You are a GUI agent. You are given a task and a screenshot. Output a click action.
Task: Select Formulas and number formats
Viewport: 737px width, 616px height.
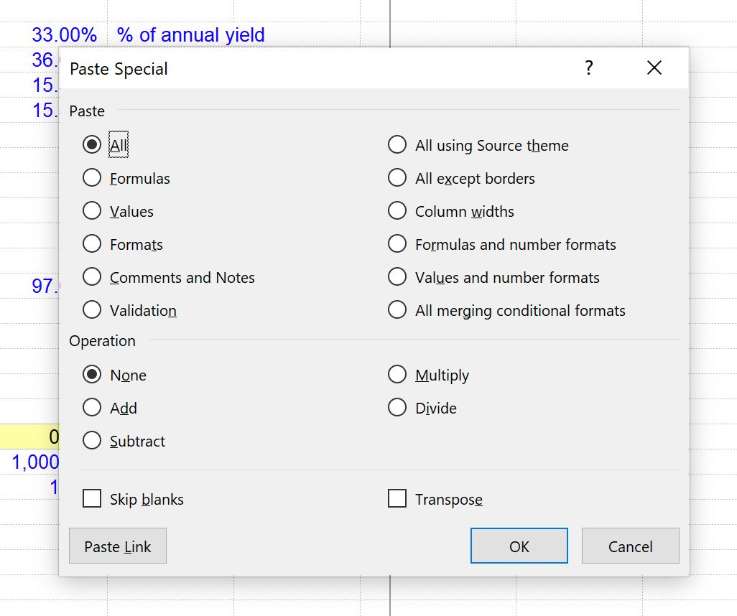point(397,244)
